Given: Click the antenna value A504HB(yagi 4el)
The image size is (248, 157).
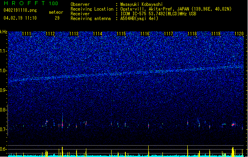Looking at the screenshot, I should (x=139, y=18).
